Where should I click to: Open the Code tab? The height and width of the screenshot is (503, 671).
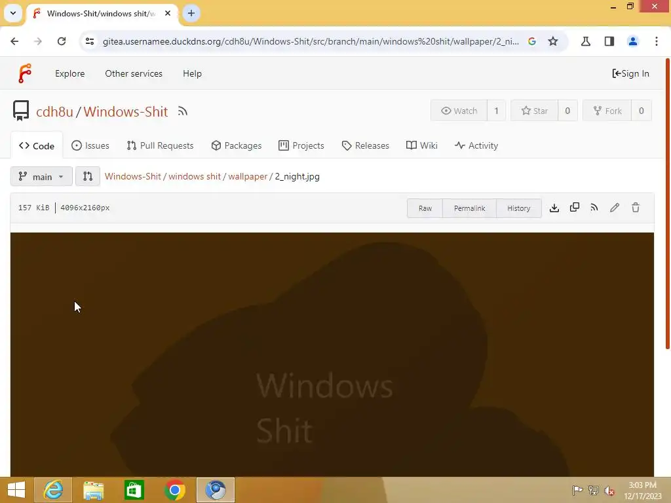pos(37,146)
